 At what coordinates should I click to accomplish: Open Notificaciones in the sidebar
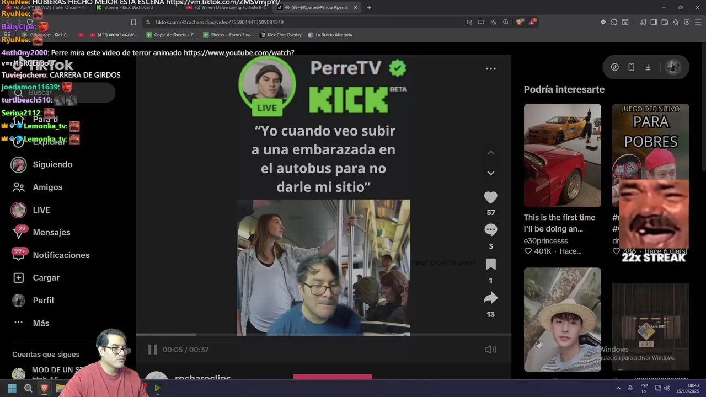coord(61,255)
